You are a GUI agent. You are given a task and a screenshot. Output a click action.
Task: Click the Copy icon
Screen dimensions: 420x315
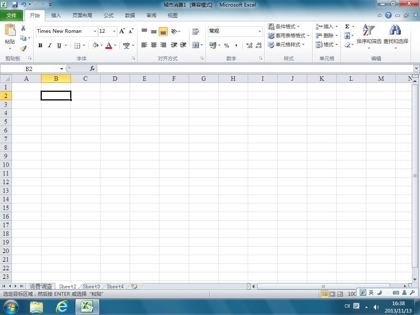pyautogui.click(x=23, y=38)
